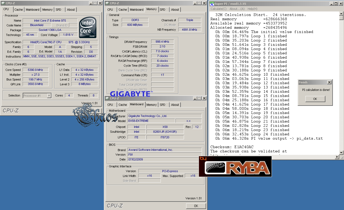Image resolution: width=344 pixels, height=210 pixels.
Task: Minimize the Super PI window
Action: (331, 3)
